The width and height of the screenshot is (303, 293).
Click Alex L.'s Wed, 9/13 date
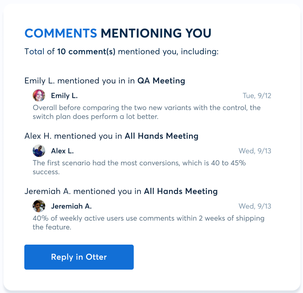coord(255,151)
